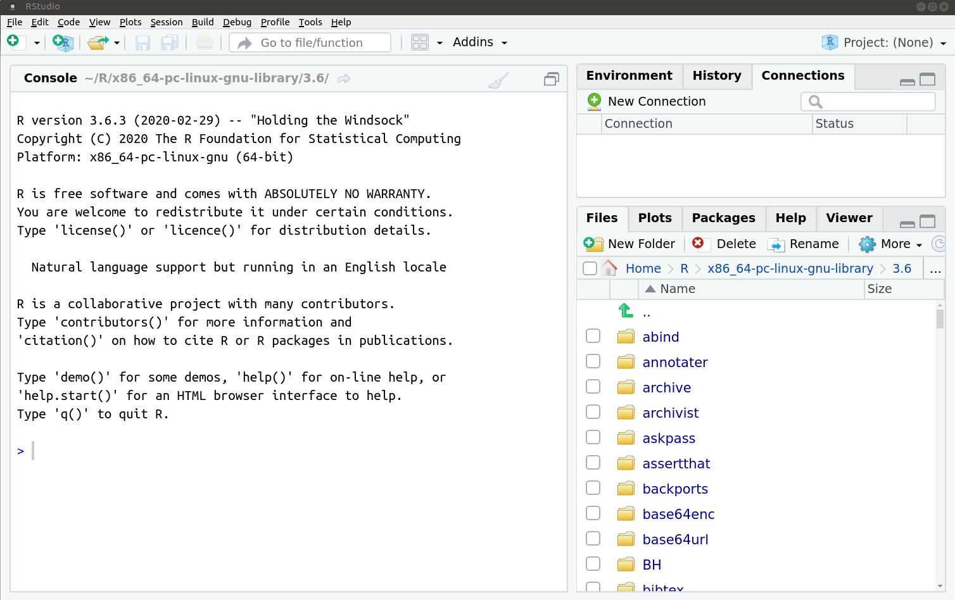
Task: Click the Print document icon
Action: pos(205,42)
